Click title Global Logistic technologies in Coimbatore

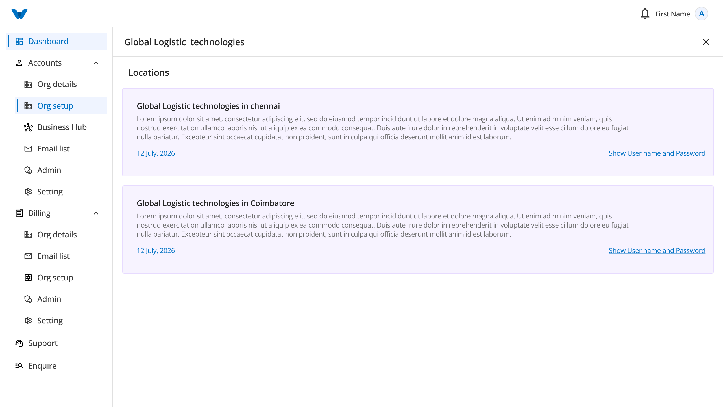215,203
